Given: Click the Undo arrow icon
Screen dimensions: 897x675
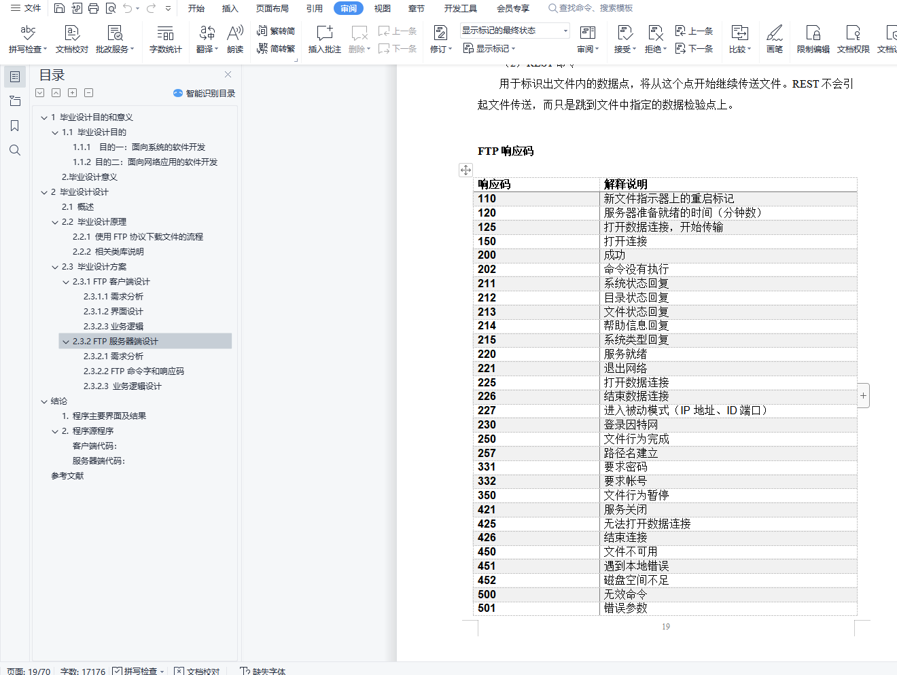Looking at the screenshot, I should pyautogui.click(x=127, y=8).
